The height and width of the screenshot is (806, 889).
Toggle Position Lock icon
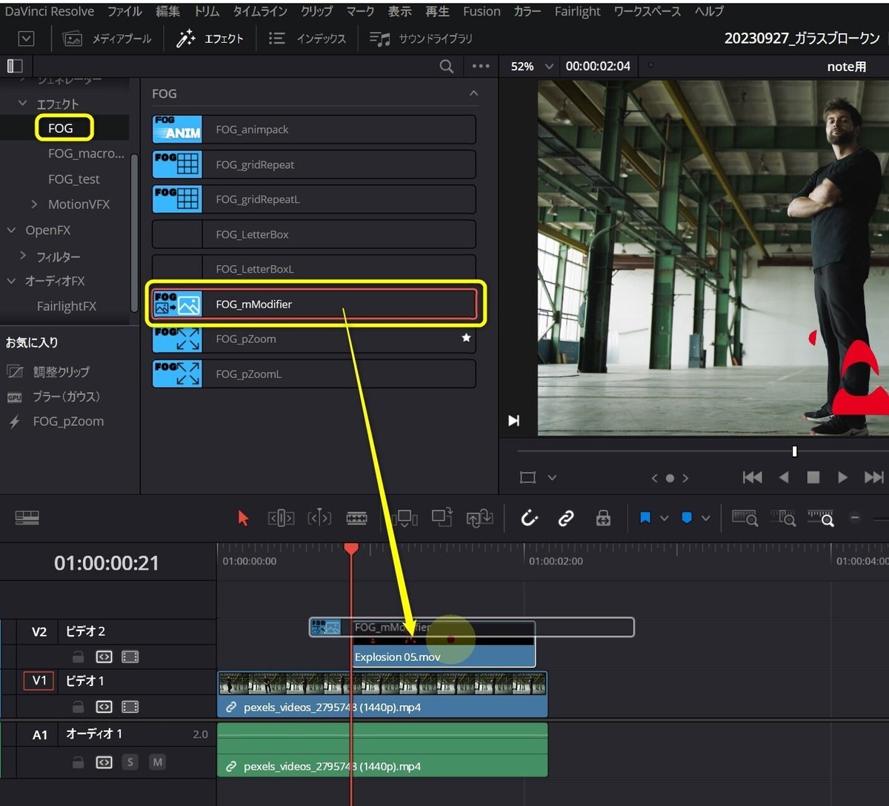(603, 519)
